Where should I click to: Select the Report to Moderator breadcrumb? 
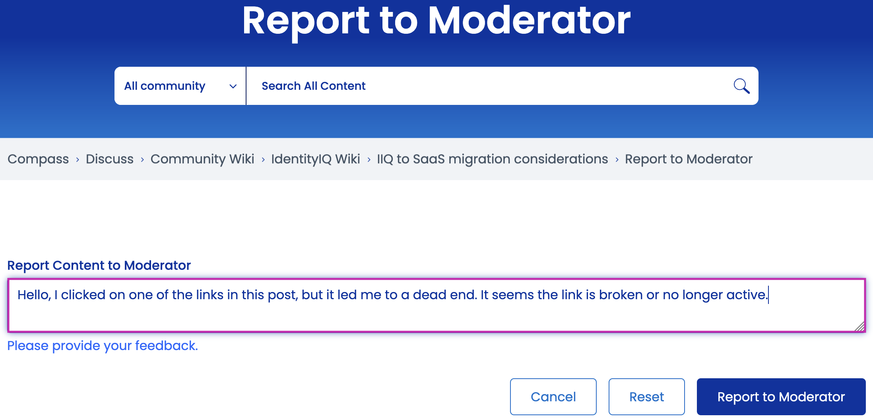[688, 159]
